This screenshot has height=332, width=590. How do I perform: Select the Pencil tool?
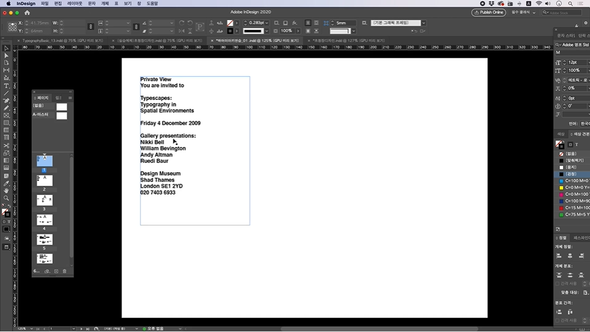point(6,108)
